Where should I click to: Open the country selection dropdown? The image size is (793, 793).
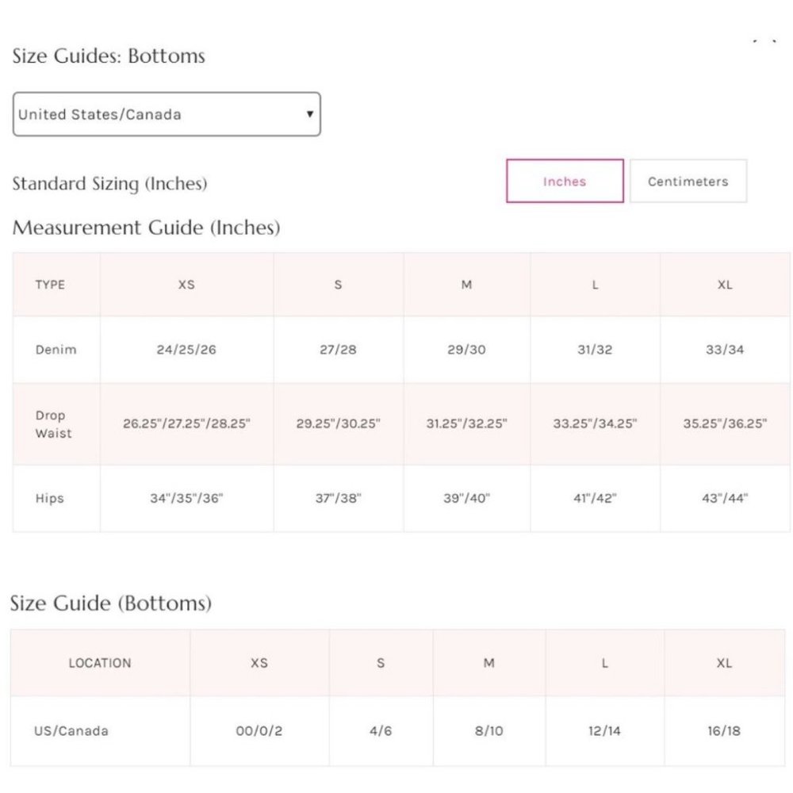point(167,114)
